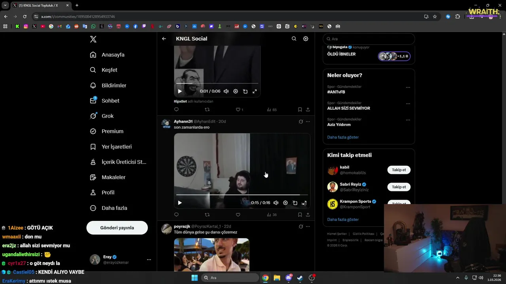Share the Ayhann31 post
506x284 pixels.
coord(308,215)
